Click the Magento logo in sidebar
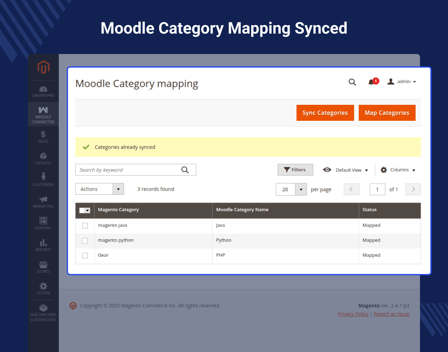Viewport: 448px width, 352px height. pos(44,67)
